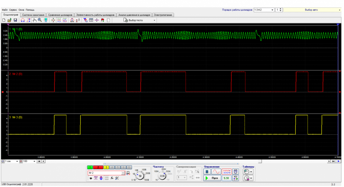Click the 5.91 green value button
The height and width of the screenshot is (187, 344).
pos(226,178)
